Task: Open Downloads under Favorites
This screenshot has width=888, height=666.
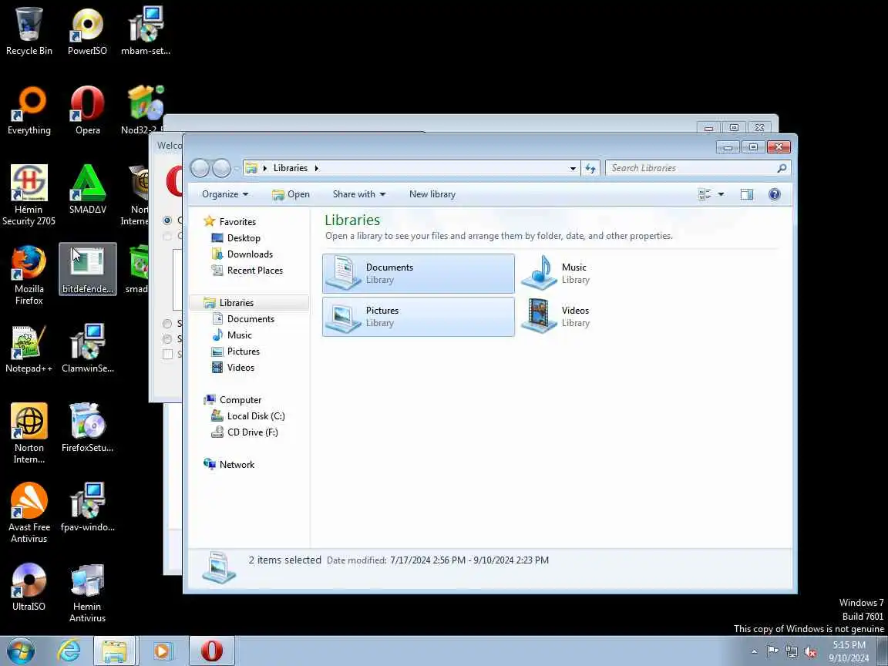Action: [x=250, y=254]
